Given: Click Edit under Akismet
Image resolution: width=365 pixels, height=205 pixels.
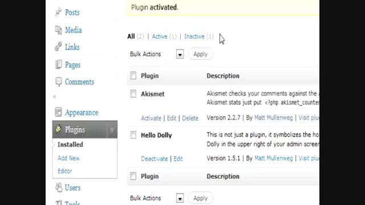Looking at the screenshot, I should [x=172, y=118].
